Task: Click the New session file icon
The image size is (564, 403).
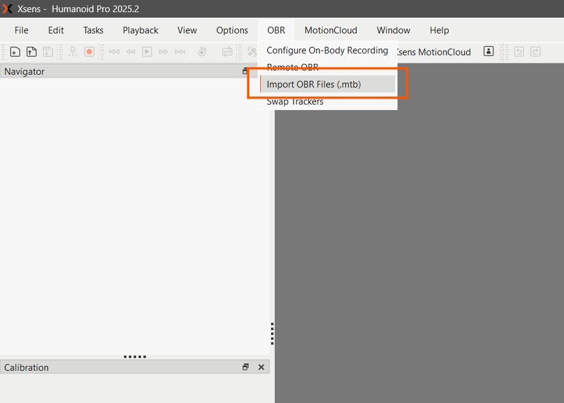Action: pyautogui.click(x=15, y=52)
